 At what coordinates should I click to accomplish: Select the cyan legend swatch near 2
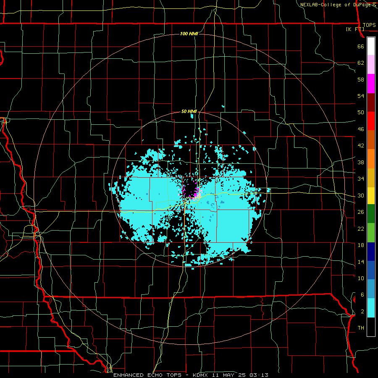tap(371, 308)
